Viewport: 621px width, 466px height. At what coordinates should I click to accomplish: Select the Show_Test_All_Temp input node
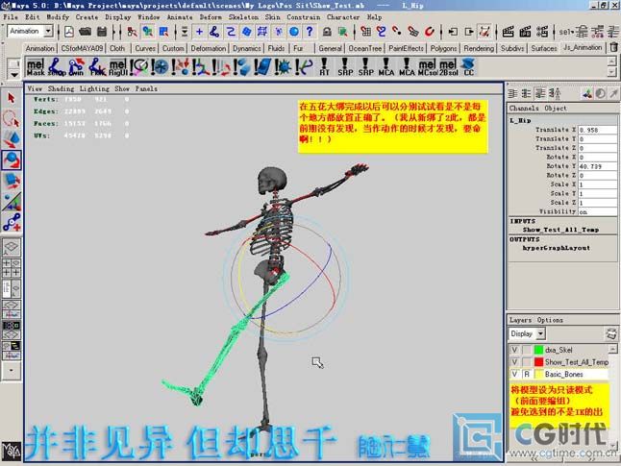point(560,230)
